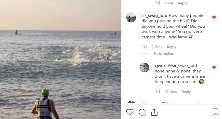Click the swimmer photo of the post
The width and height of the screenshot is (222, 119).
coord(60,59)
